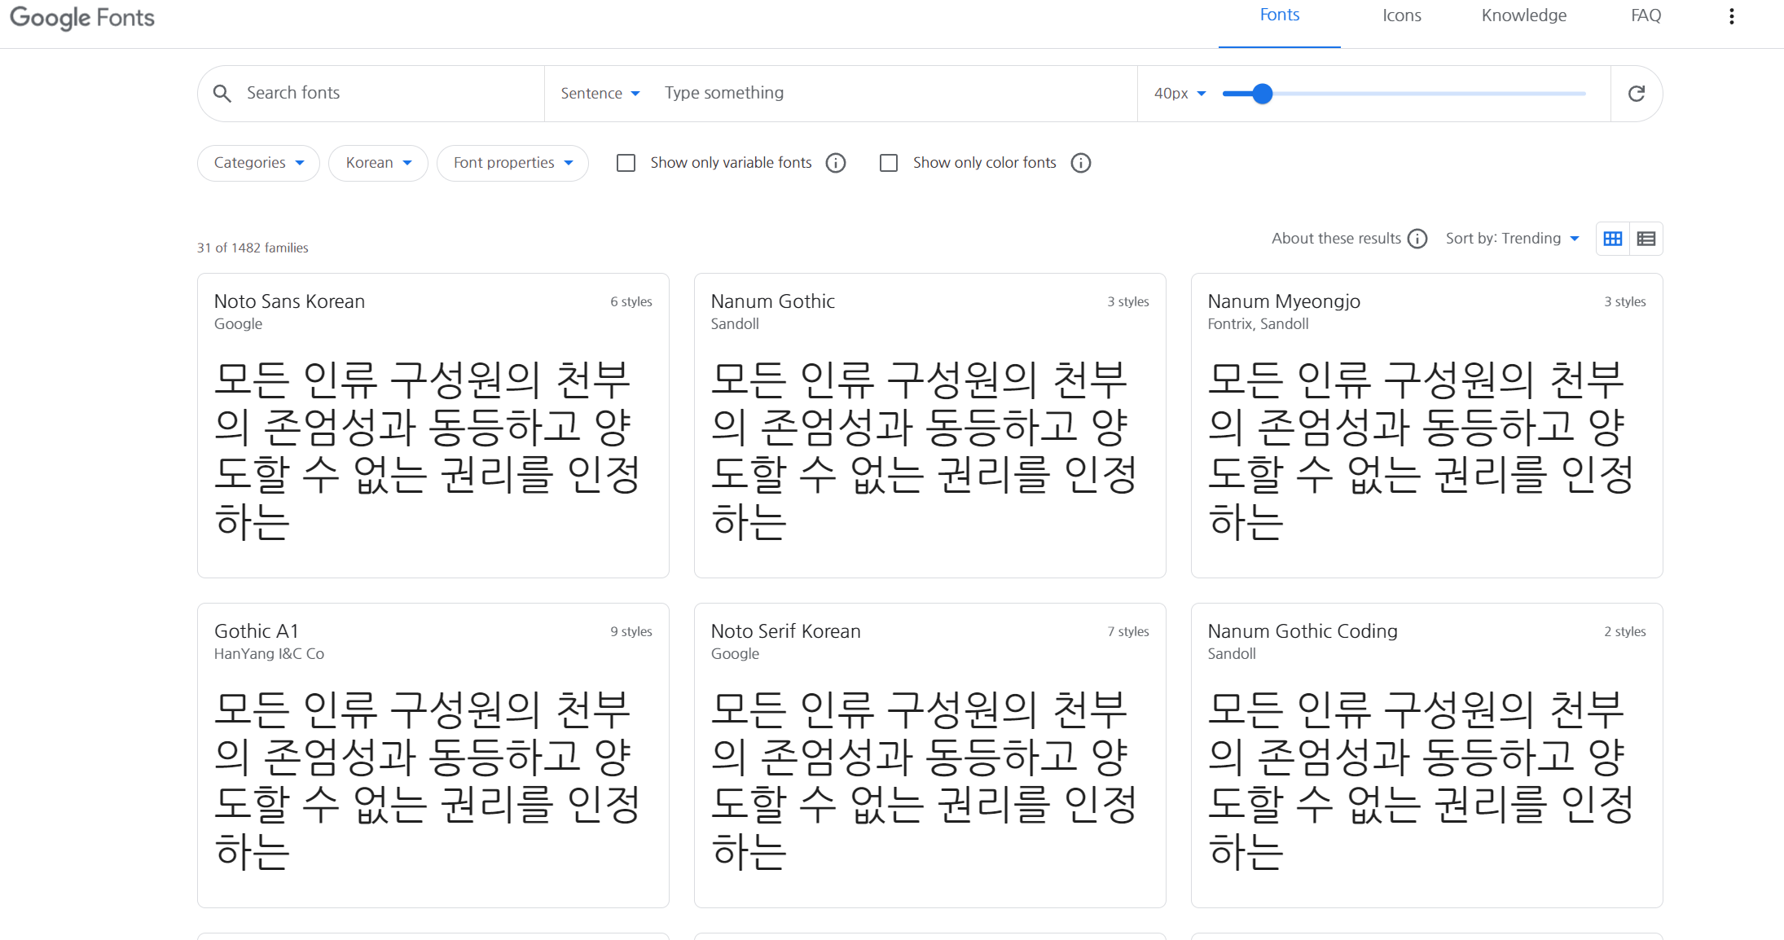Switch to grid view layout
Image resolution: width=1784 pixels, height=940 pixels.
pos(1613,239)
